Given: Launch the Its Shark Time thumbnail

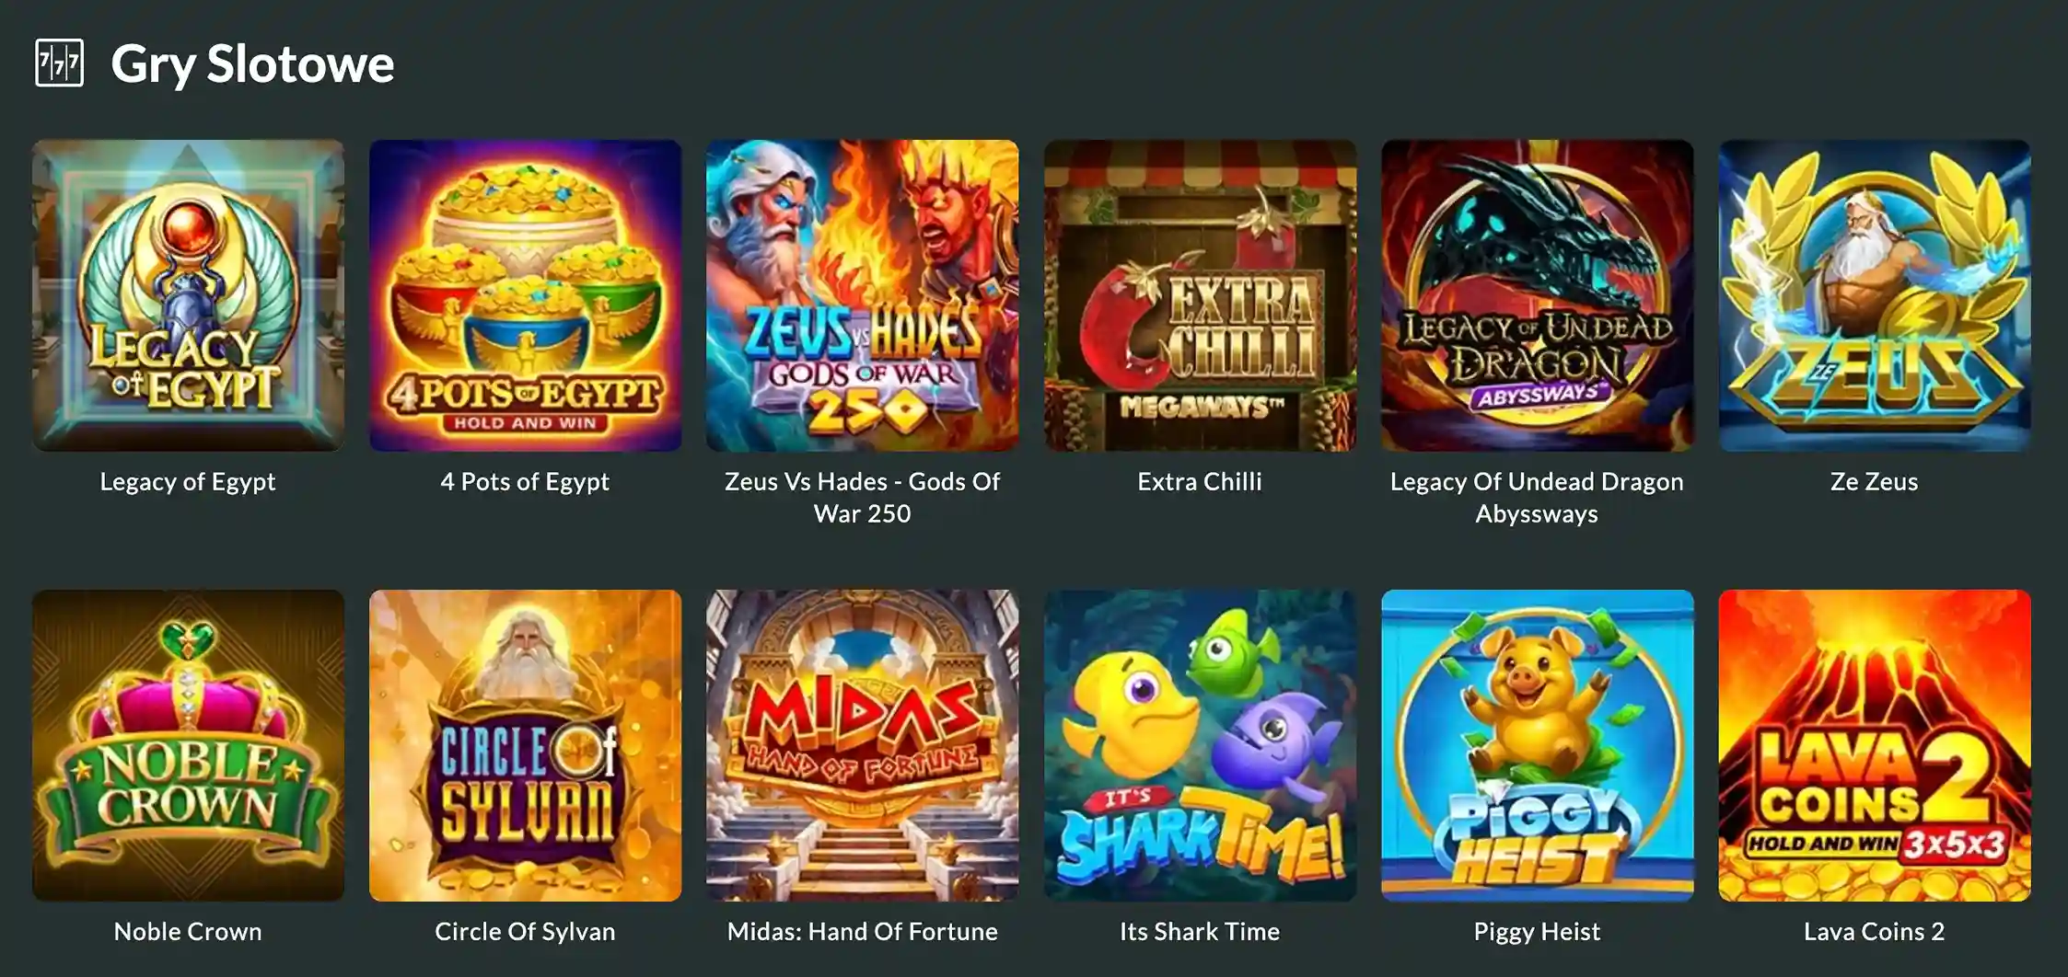Looking at the screenshot, I should (x=1200, y=745).
